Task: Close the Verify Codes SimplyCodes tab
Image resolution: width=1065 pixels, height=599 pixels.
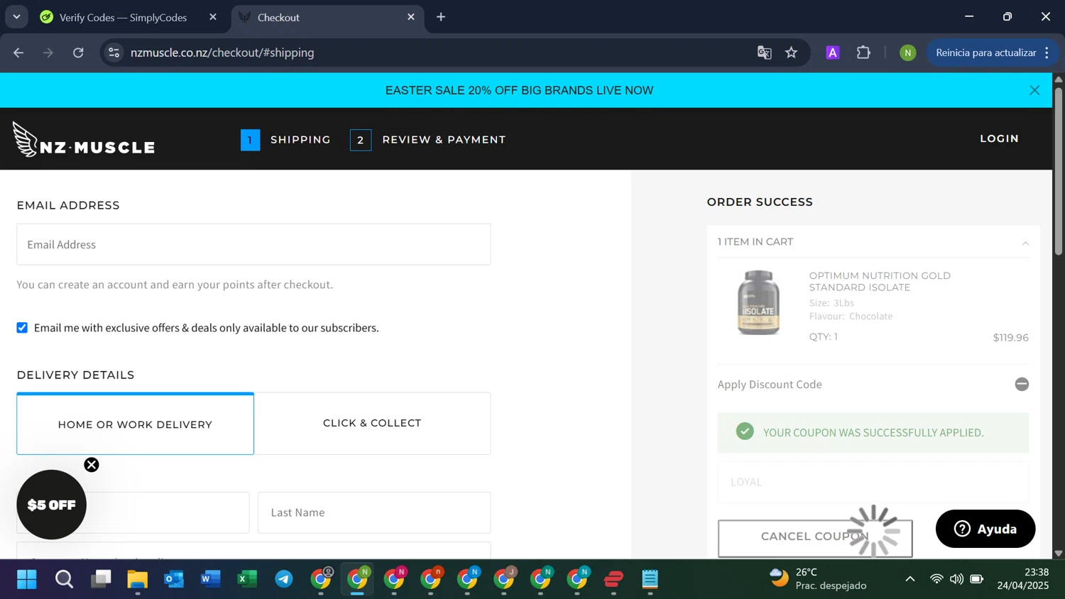Action: [213, 17]
